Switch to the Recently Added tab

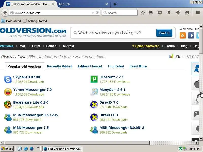pos(60,66)
